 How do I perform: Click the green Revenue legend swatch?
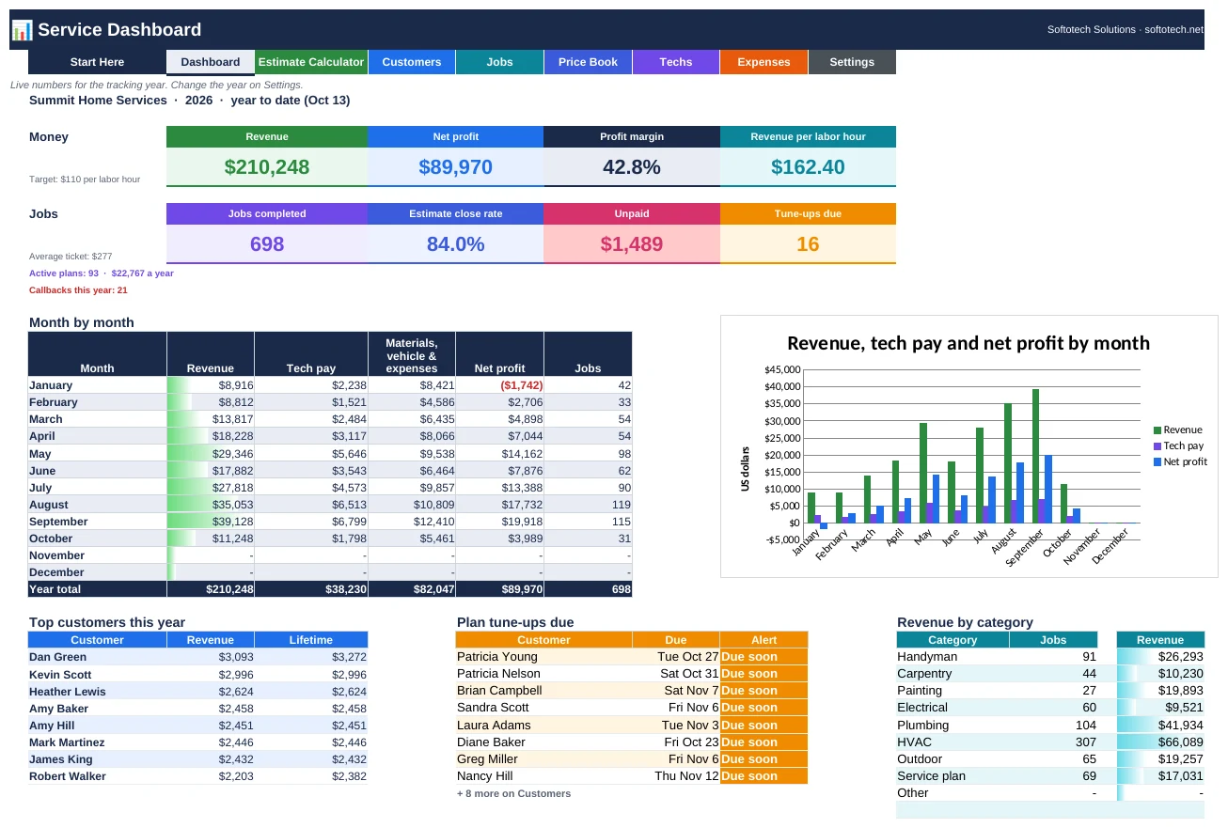point(1157,430)
